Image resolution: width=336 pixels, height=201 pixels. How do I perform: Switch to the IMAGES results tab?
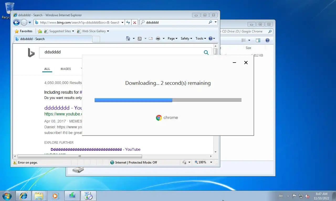[x=66, y=69]
